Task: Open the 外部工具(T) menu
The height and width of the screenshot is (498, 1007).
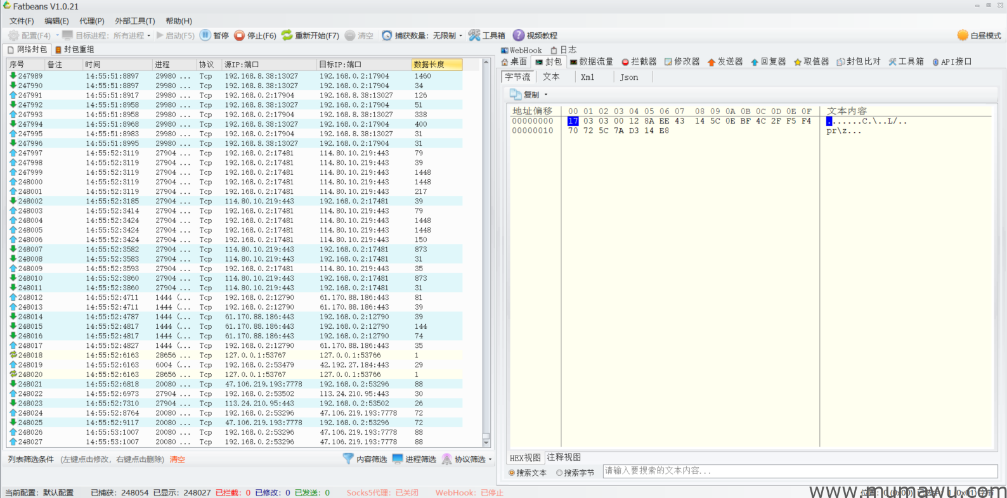Action: click(134, 21)
